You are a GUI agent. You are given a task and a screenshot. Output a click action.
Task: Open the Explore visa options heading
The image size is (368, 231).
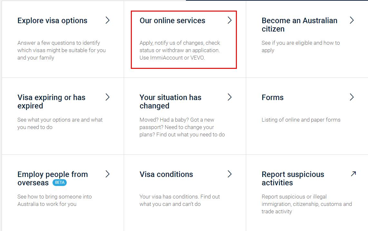point(52,21)
